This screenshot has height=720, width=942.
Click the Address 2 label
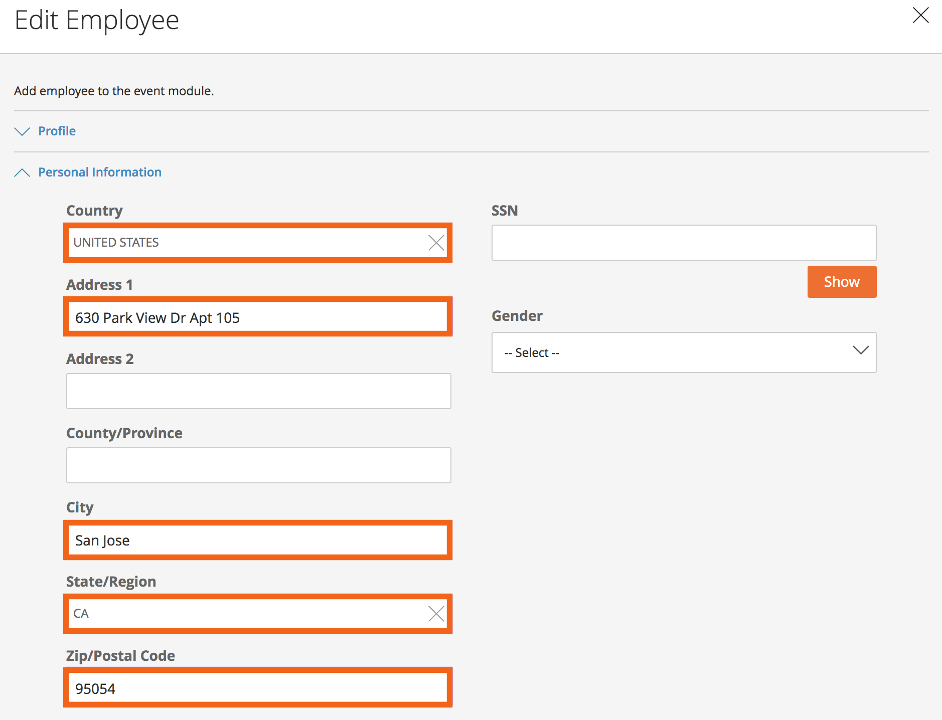[100, 358]
